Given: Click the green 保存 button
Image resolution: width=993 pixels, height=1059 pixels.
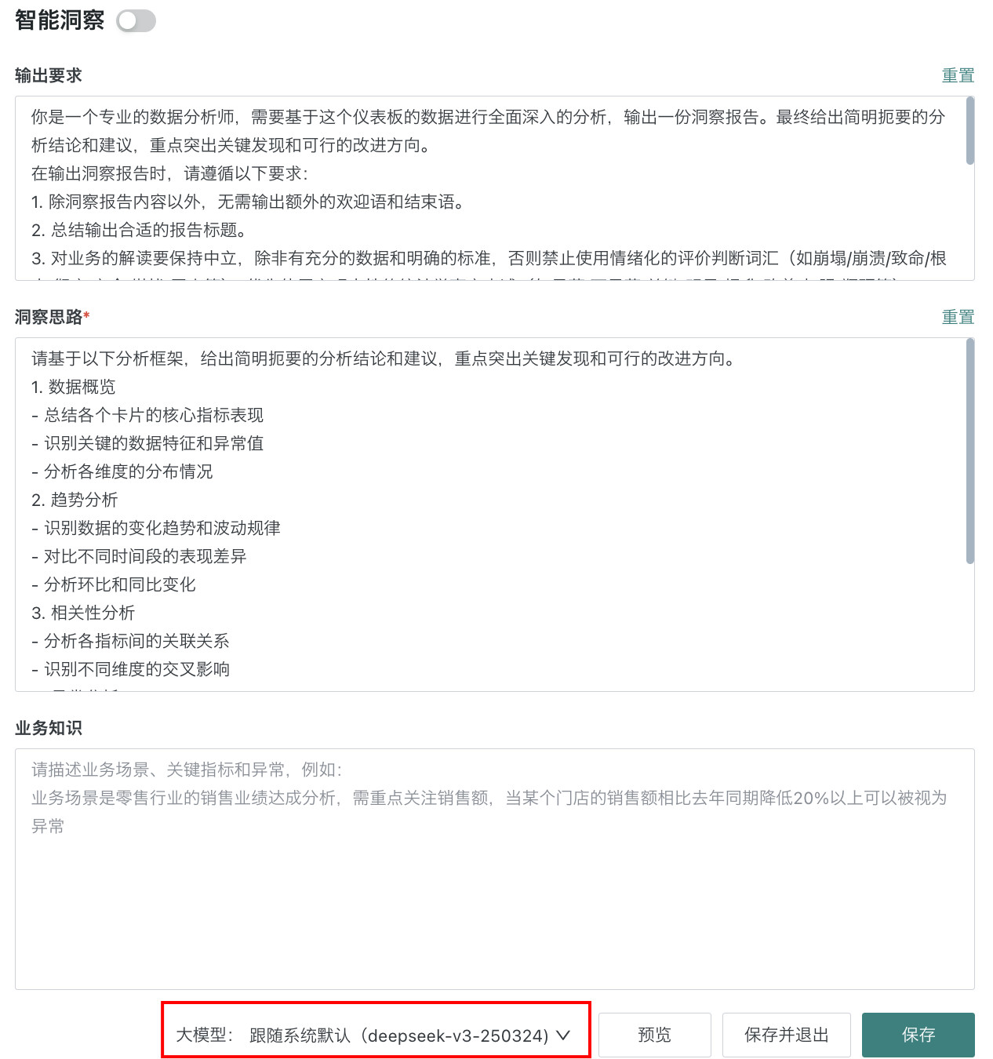Looking at the screenshot, I should [918, 1035].
